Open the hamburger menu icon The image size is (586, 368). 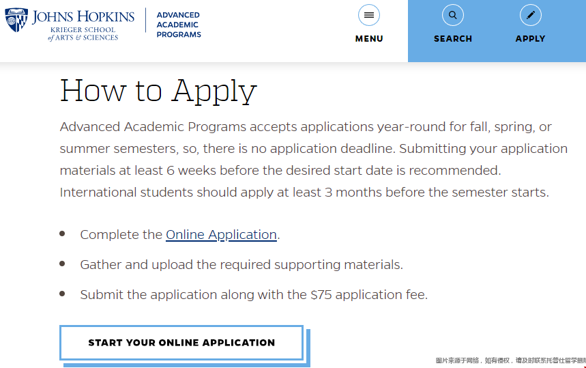click(x=369, y=15)
